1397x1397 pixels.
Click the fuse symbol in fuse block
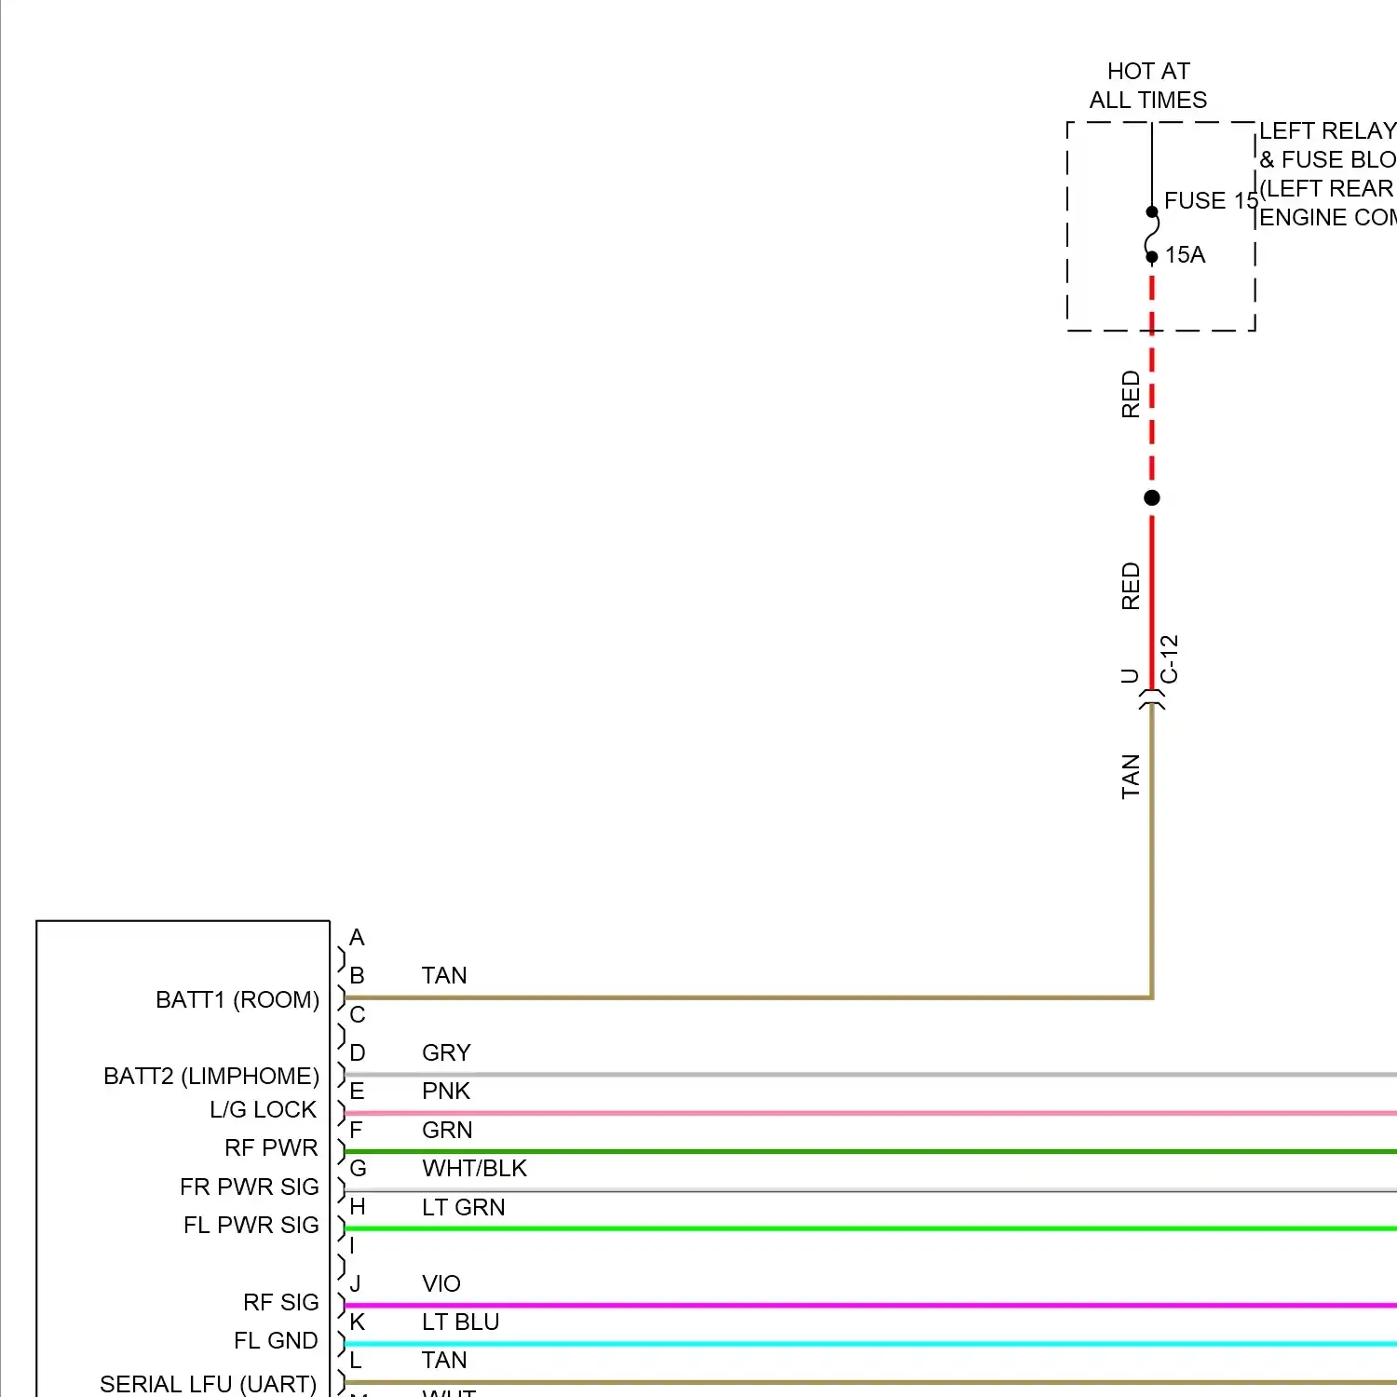(x=1152, y=234)
